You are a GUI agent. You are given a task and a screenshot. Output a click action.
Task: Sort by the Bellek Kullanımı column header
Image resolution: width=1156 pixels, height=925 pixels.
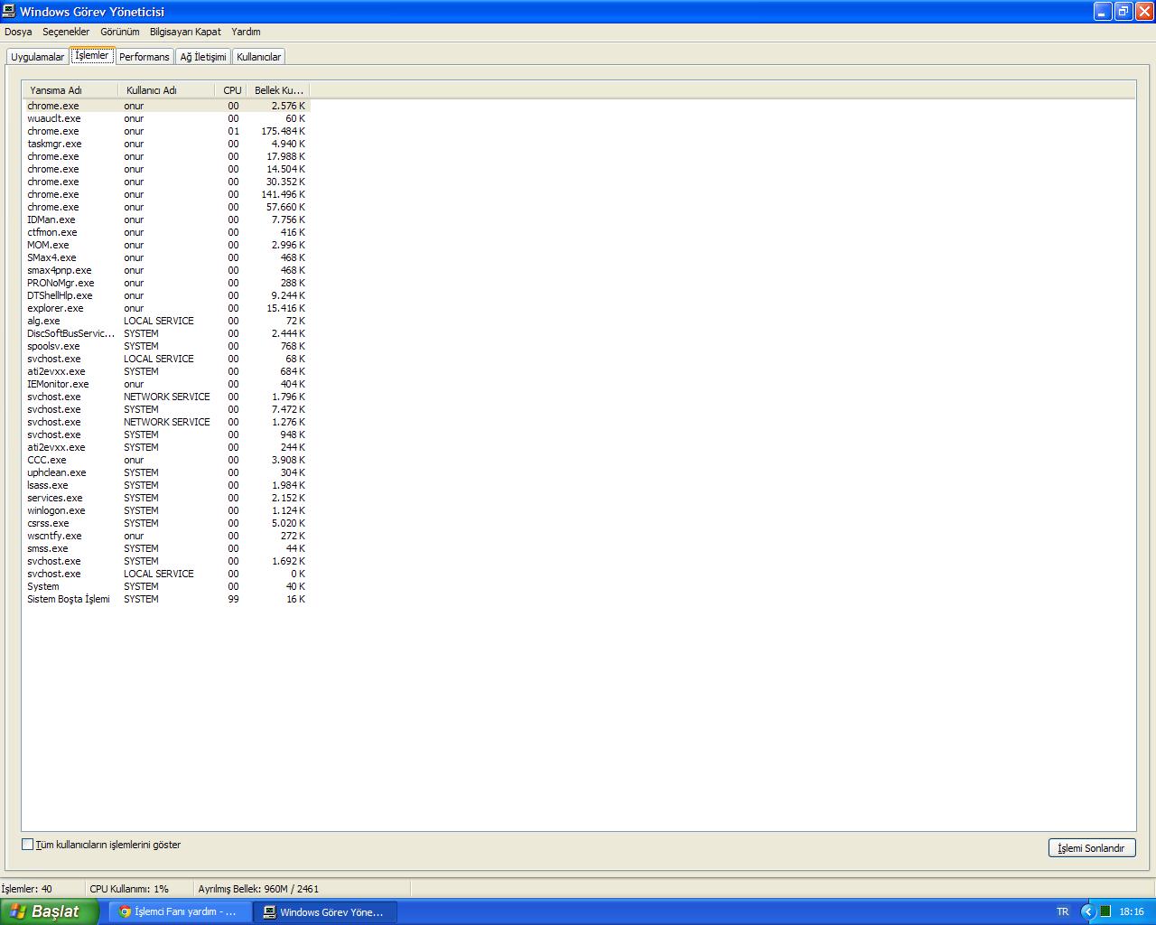[278, 90]
